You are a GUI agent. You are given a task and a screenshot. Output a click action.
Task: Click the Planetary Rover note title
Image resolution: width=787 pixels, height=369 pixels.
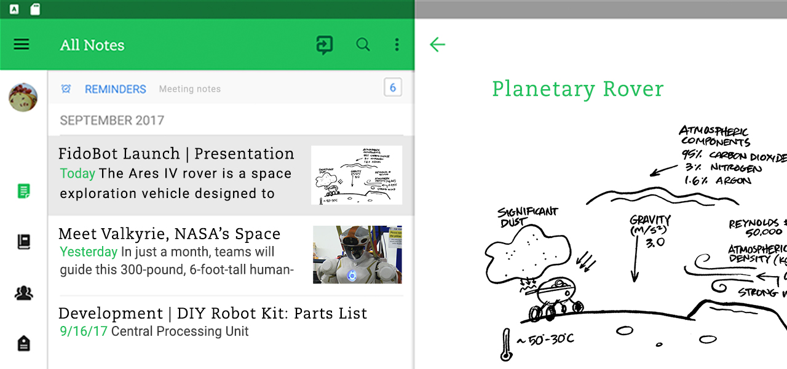[x=577, y=89]
